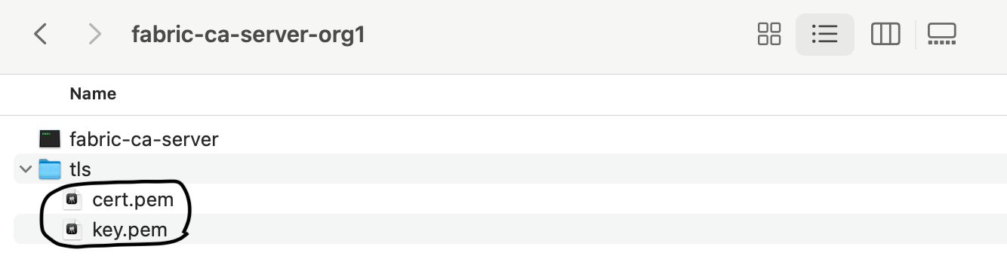
Task: Switch to column view
Action: pyautogui.click(x=885, y=34)
